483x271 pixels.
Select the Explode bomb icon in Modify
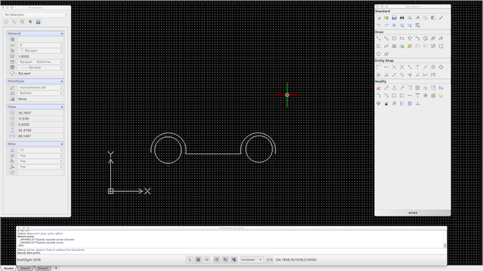(x=386, y=104)
